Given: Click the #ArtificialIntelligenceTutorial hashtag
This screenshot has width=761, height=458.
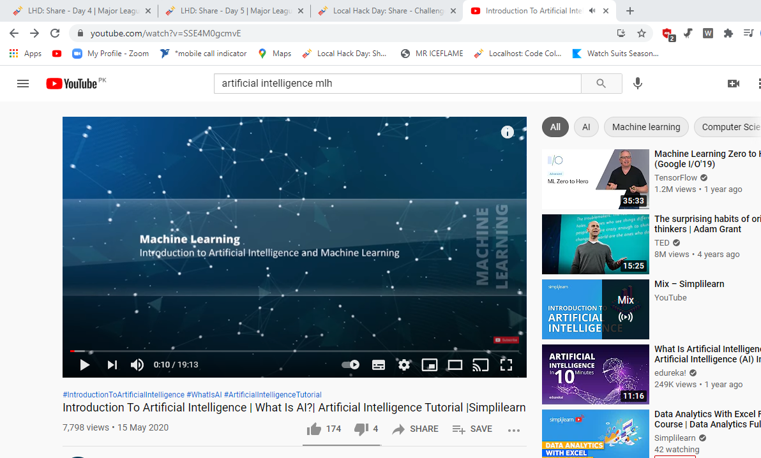Looking at the screenshot, I should pos(273,395).
